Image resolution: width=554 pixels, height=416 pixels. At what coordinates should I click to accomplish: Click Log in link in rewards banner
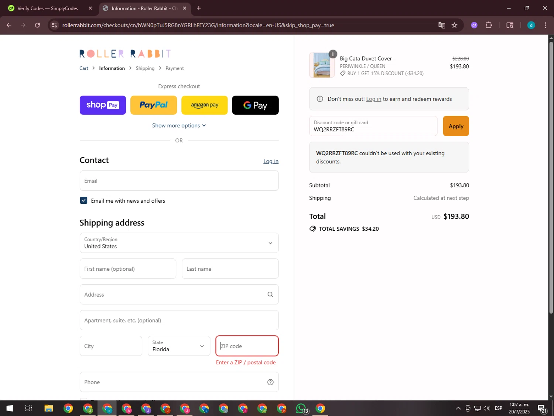point(374,99)
